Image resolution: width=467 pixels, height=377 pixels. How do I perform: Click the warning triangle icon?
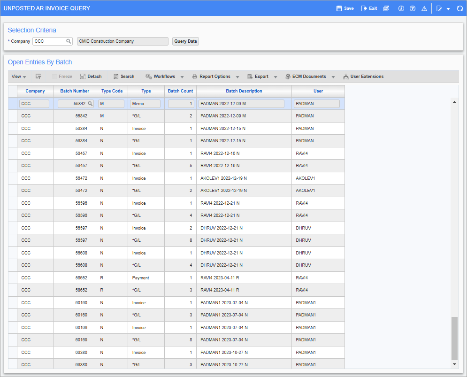[x=424, y=8]
